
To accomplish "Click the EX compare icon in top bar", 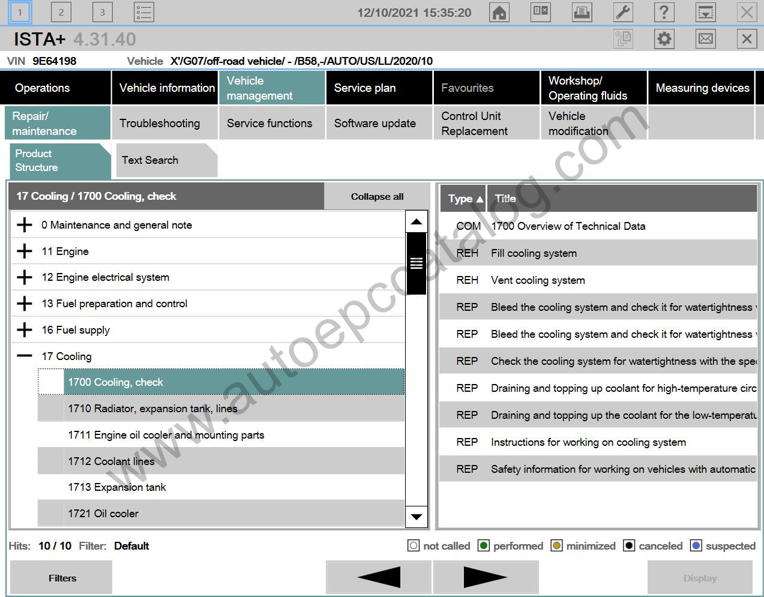I will [x=540, y=12].
